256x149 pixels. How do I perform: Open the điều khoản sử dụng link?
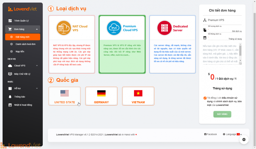[222, 100]
